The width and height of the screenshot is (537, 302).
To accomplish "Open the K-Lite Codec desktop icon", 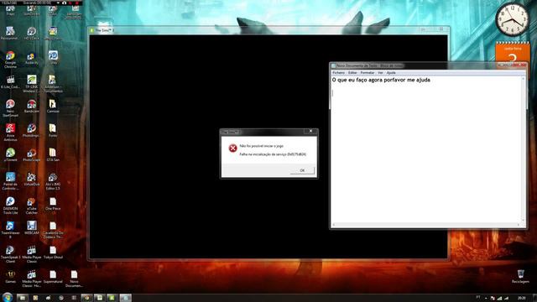I will tap(10, 82).
